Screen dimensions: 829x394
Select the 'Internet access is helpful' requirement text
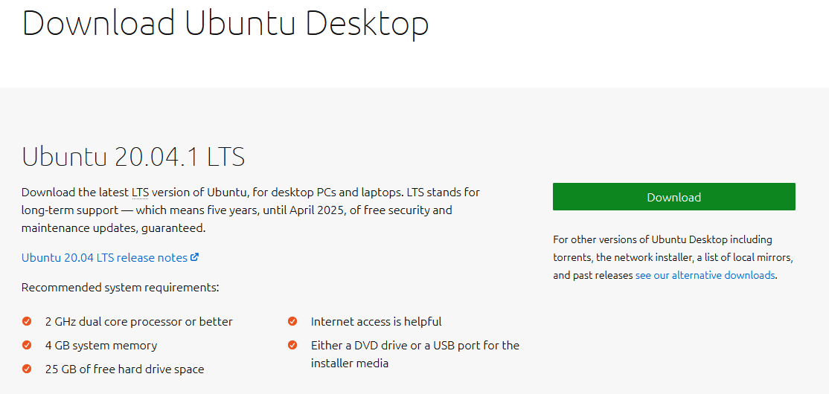376,322
